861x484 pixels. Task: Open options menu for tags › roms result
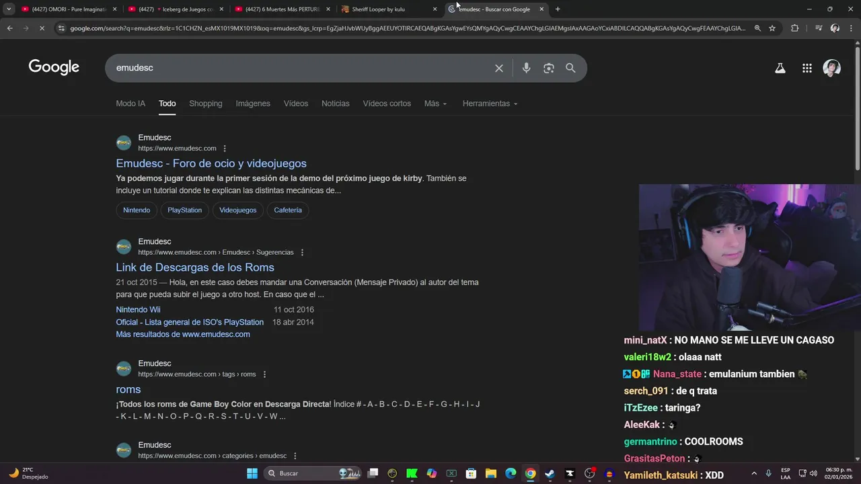pos(264,374)
